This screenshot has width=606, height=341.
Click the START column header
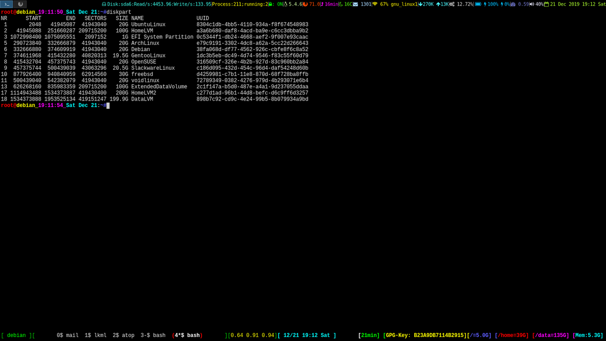(33, 19)
